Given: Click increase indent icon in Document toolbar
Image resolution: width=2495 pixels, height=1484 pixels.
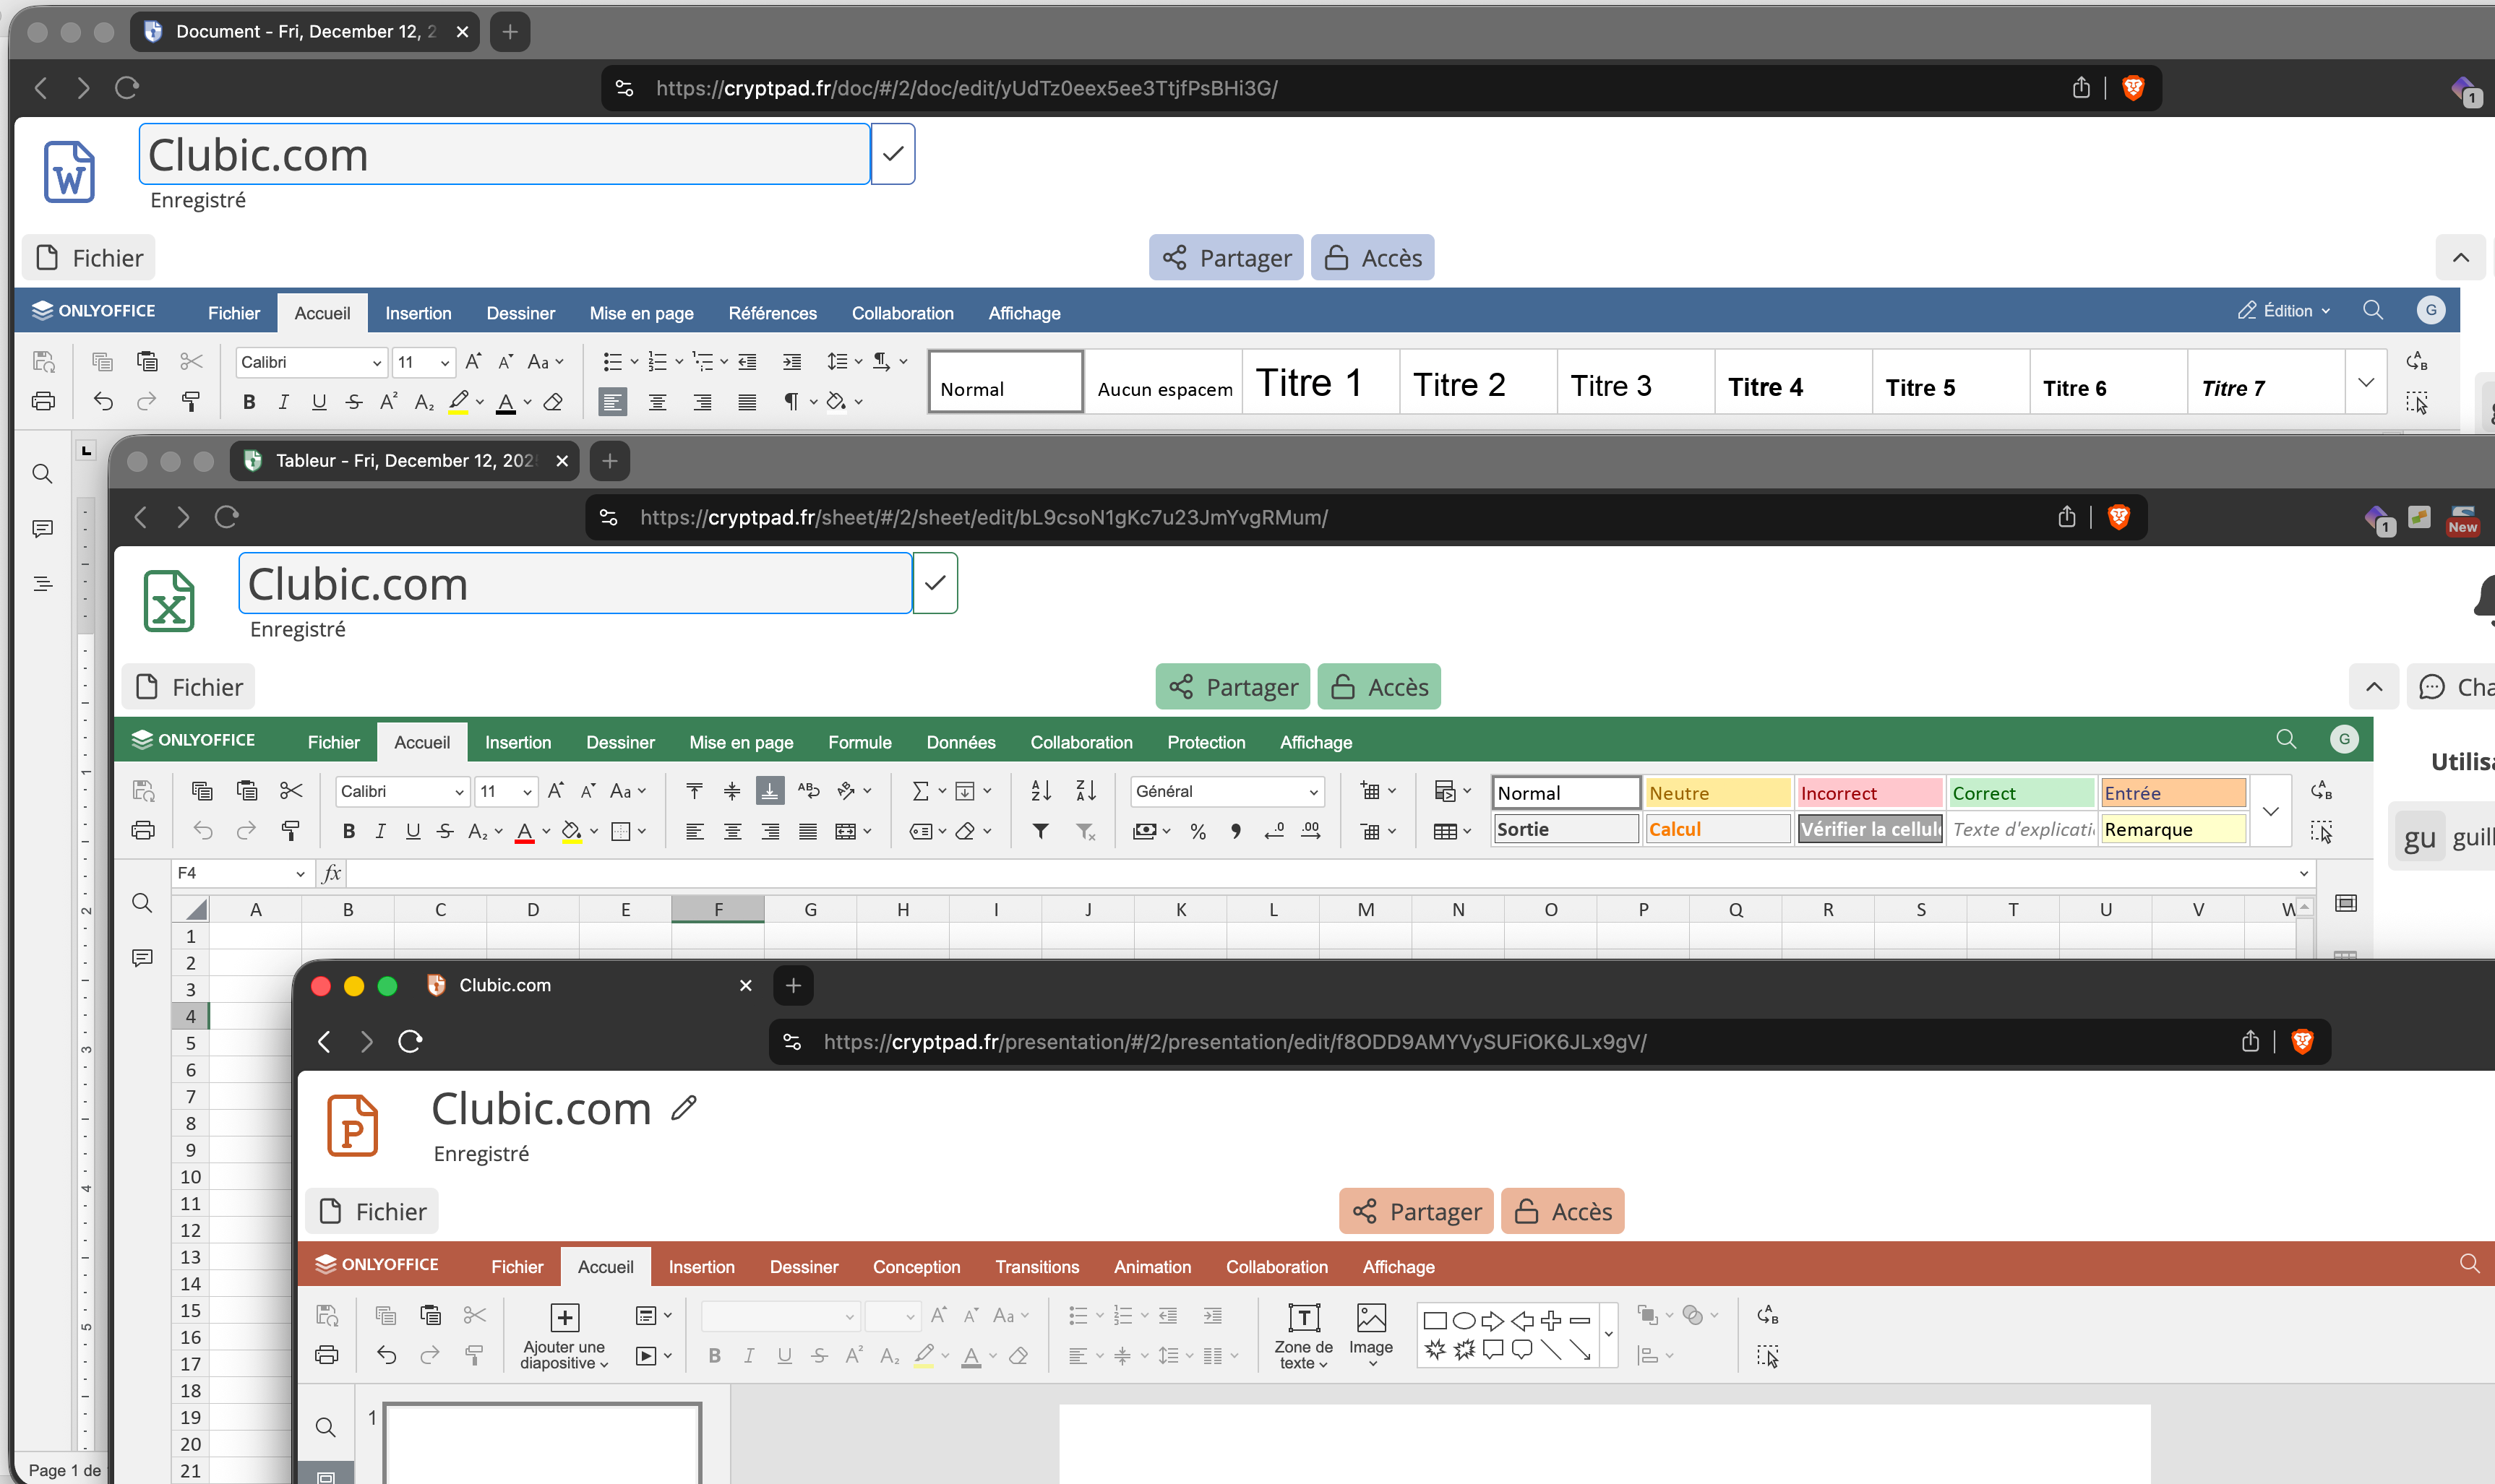Looking at the screenshot, I should [x=791, y=362].
